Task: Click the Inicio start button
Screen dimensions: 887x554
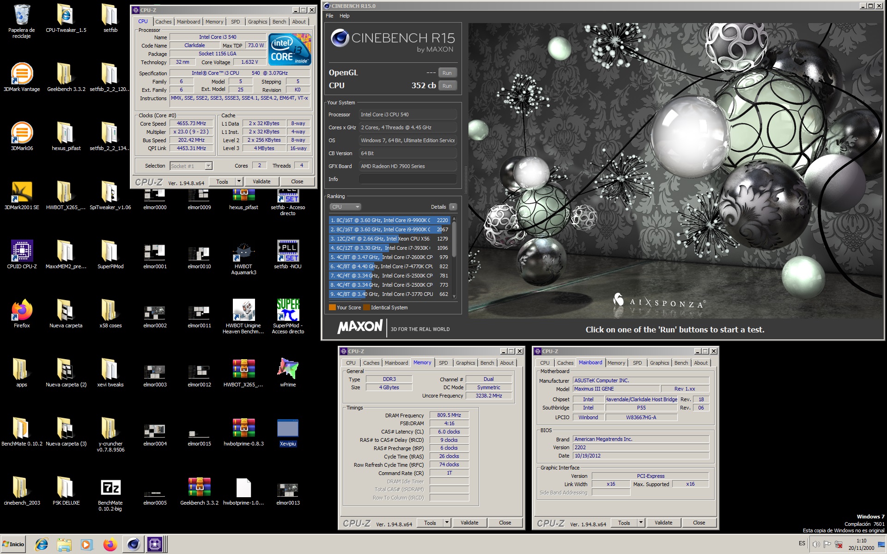Action: pos(13,544)
